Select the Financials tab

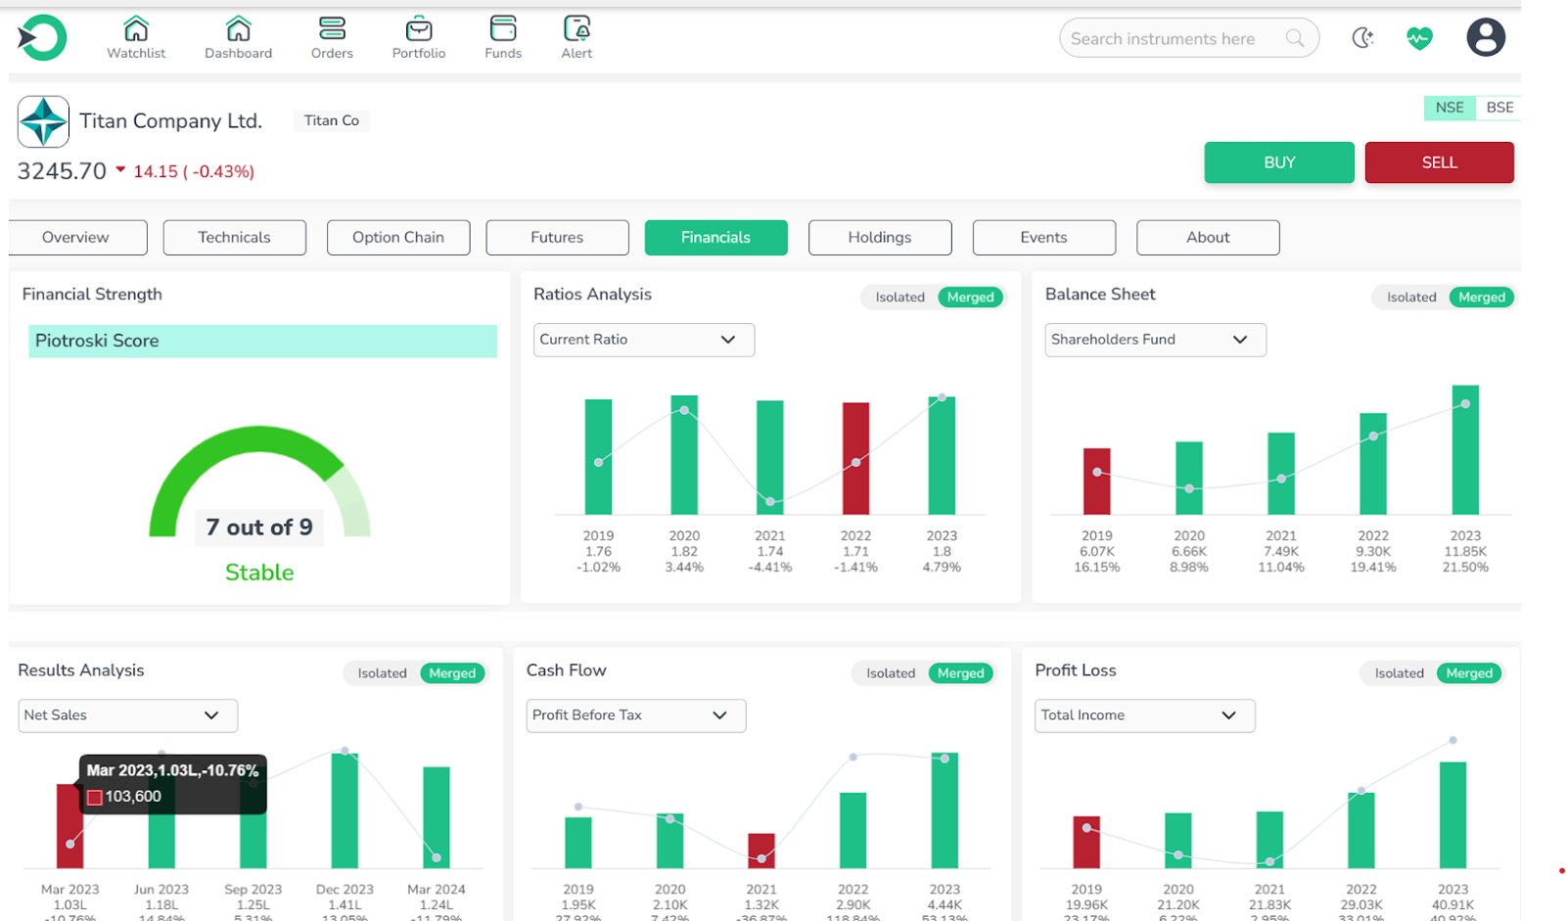[x=715, y=238]
